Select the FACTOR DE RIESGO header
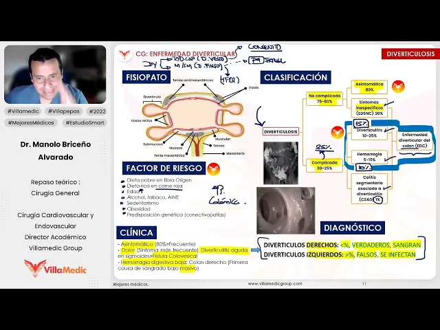The image size is (440, 330). pyautogui.click(x=164, y=168)
